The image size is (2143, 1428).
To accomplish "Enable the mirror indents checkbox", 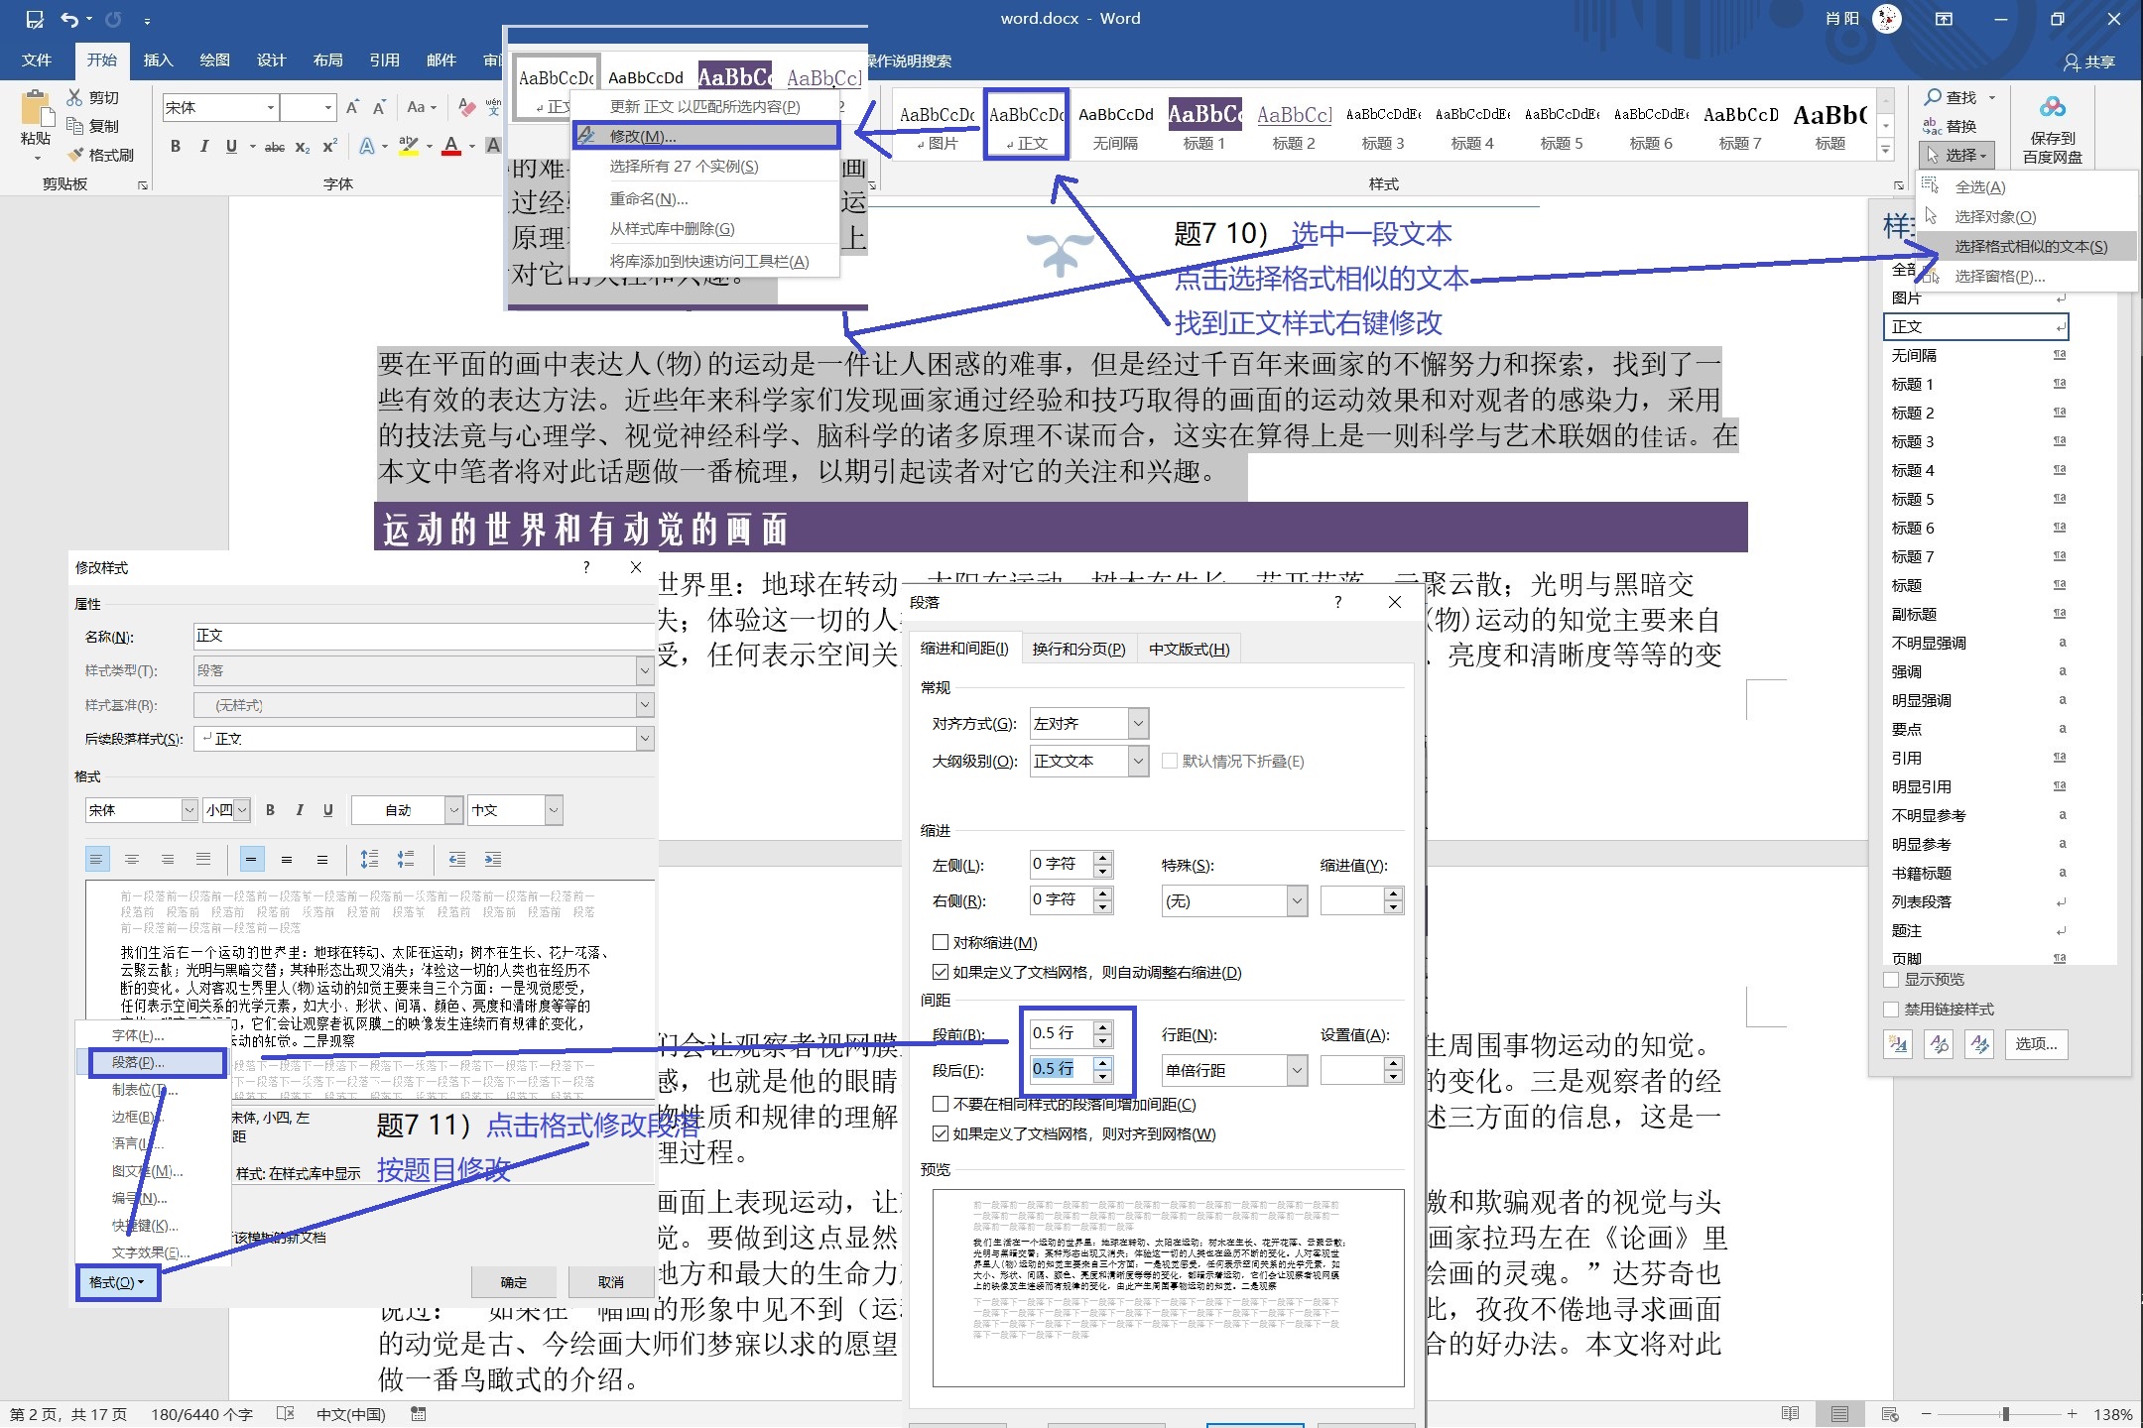I will pyautogui.click(x=941, y=942).
